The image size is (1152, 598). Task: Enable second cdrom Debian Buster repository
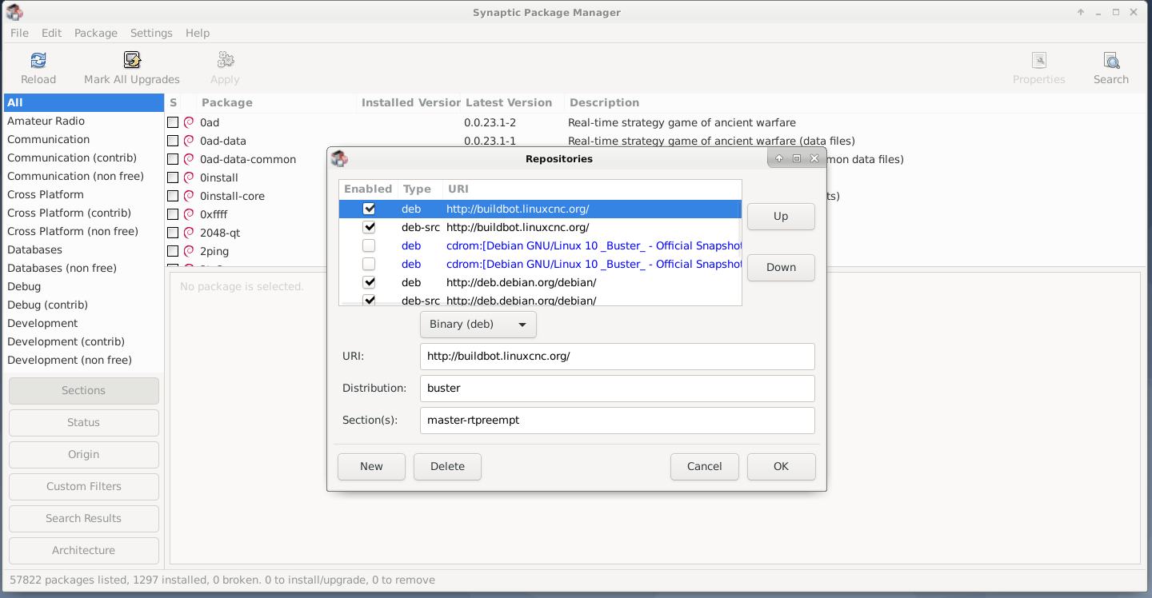tap(369, 264)
